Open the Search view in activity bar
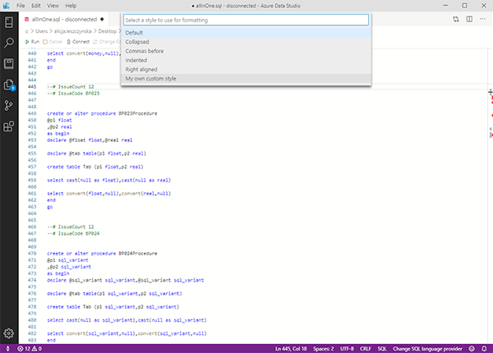Viewport: 493px width, 353px height. (9, 43)
